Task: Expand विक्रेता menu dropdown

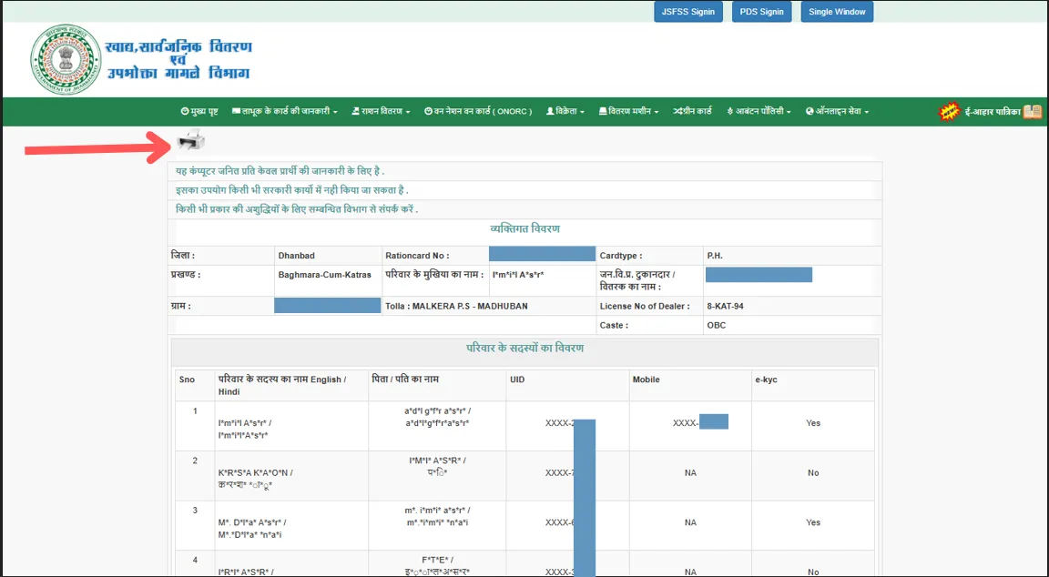Action: 565,112
